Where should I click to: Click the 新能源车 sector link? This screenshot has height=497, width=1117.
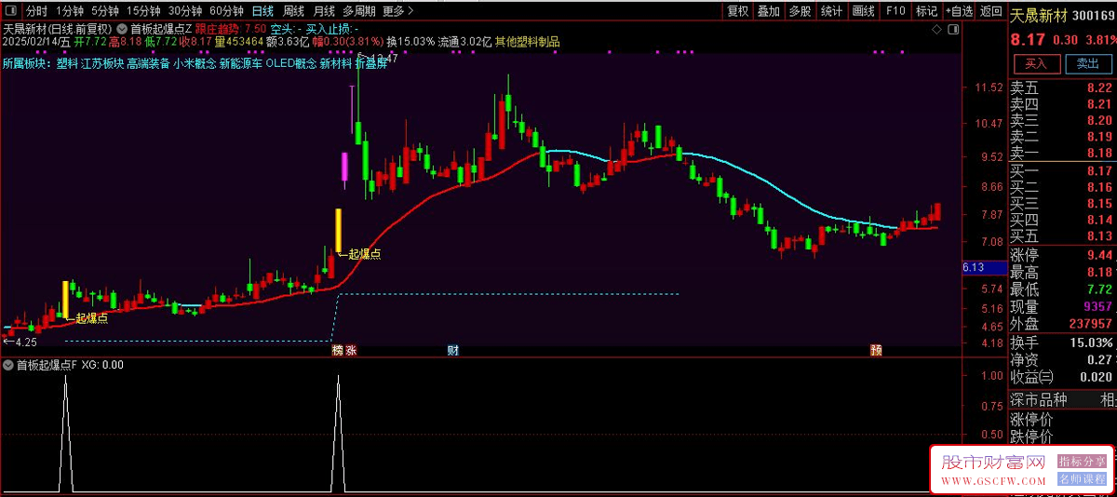point(242,64)
